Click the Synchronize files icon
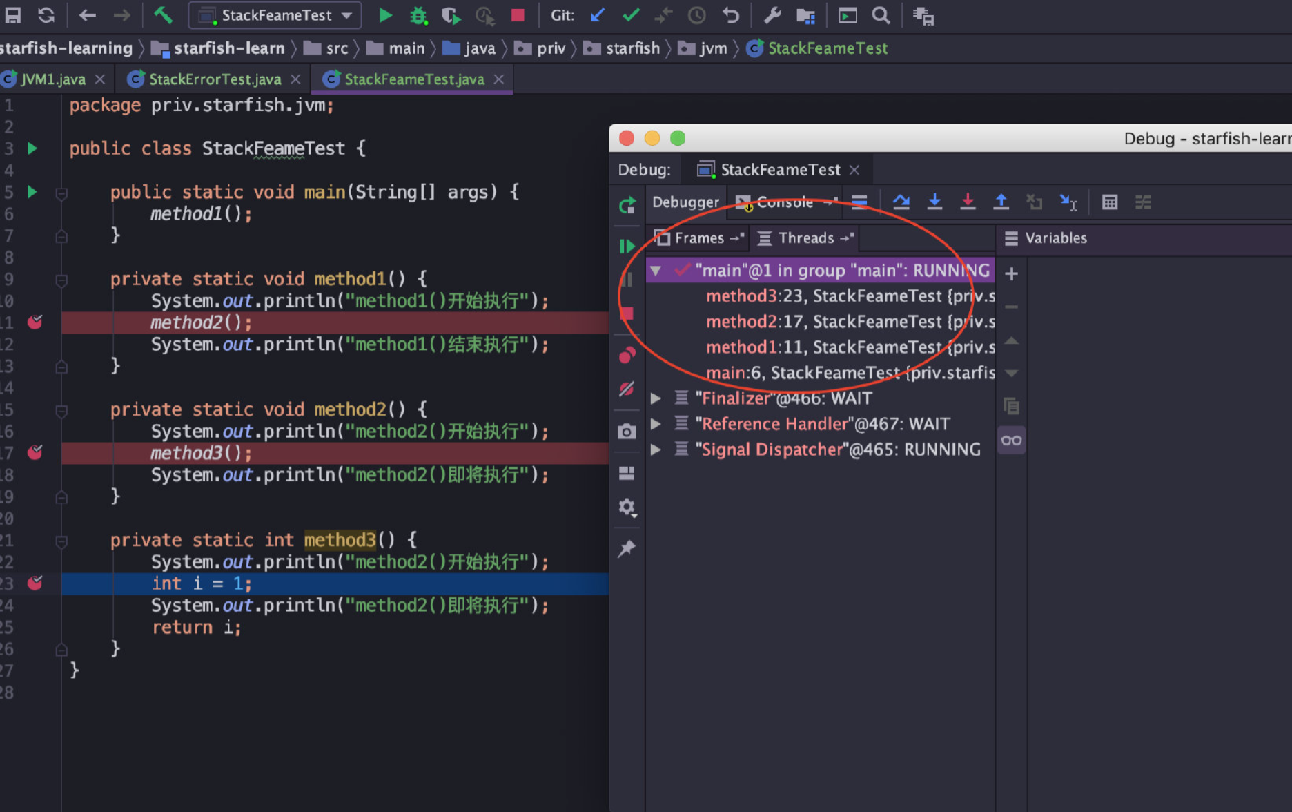 point(46,15)
